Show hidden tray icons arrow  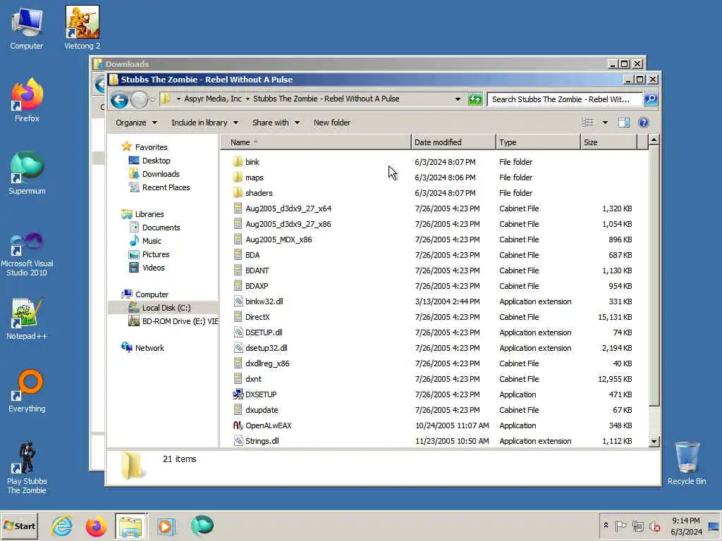(606, 526)
